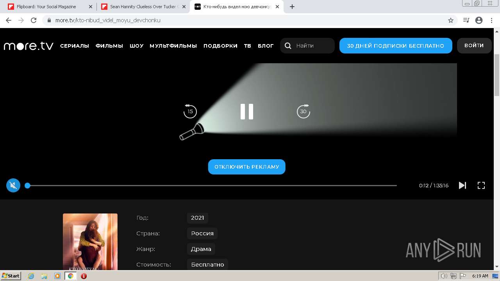This screenshot has height=281, width=500.
Task: Open the Windows Start menu
Action: (11, 276)
